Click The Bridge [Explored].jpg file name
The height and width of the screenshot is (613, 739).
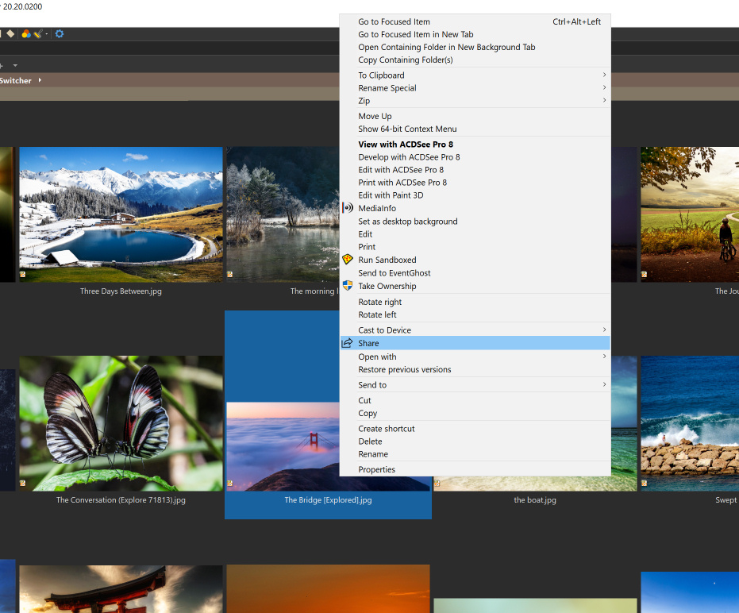pyautogui.click(x=328, y=500)
